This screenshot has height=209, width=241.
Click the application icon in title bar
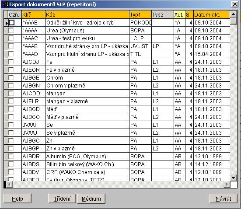[5, 4]
